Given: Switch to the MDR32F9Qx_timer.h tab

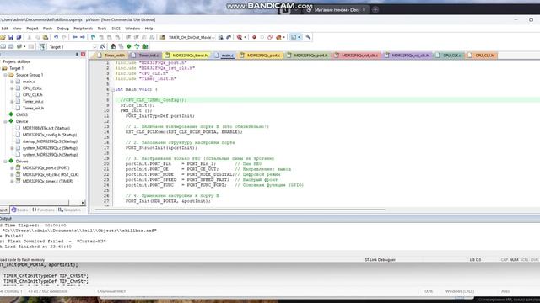Looking at the screenshot, I should coord(187,56).
